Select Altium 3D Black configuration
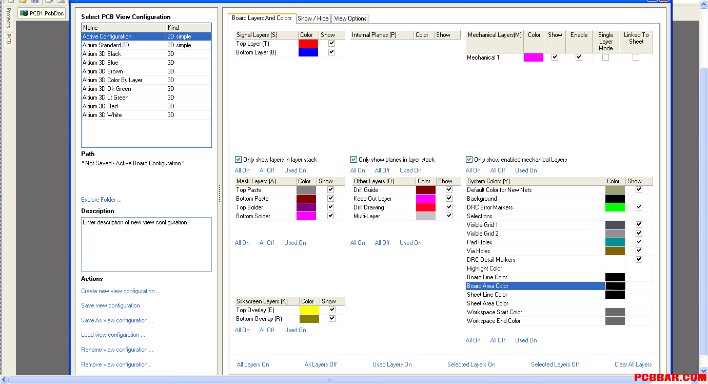Image resolution: width=708 pixels, height=384 pixels. click(146, 54)
